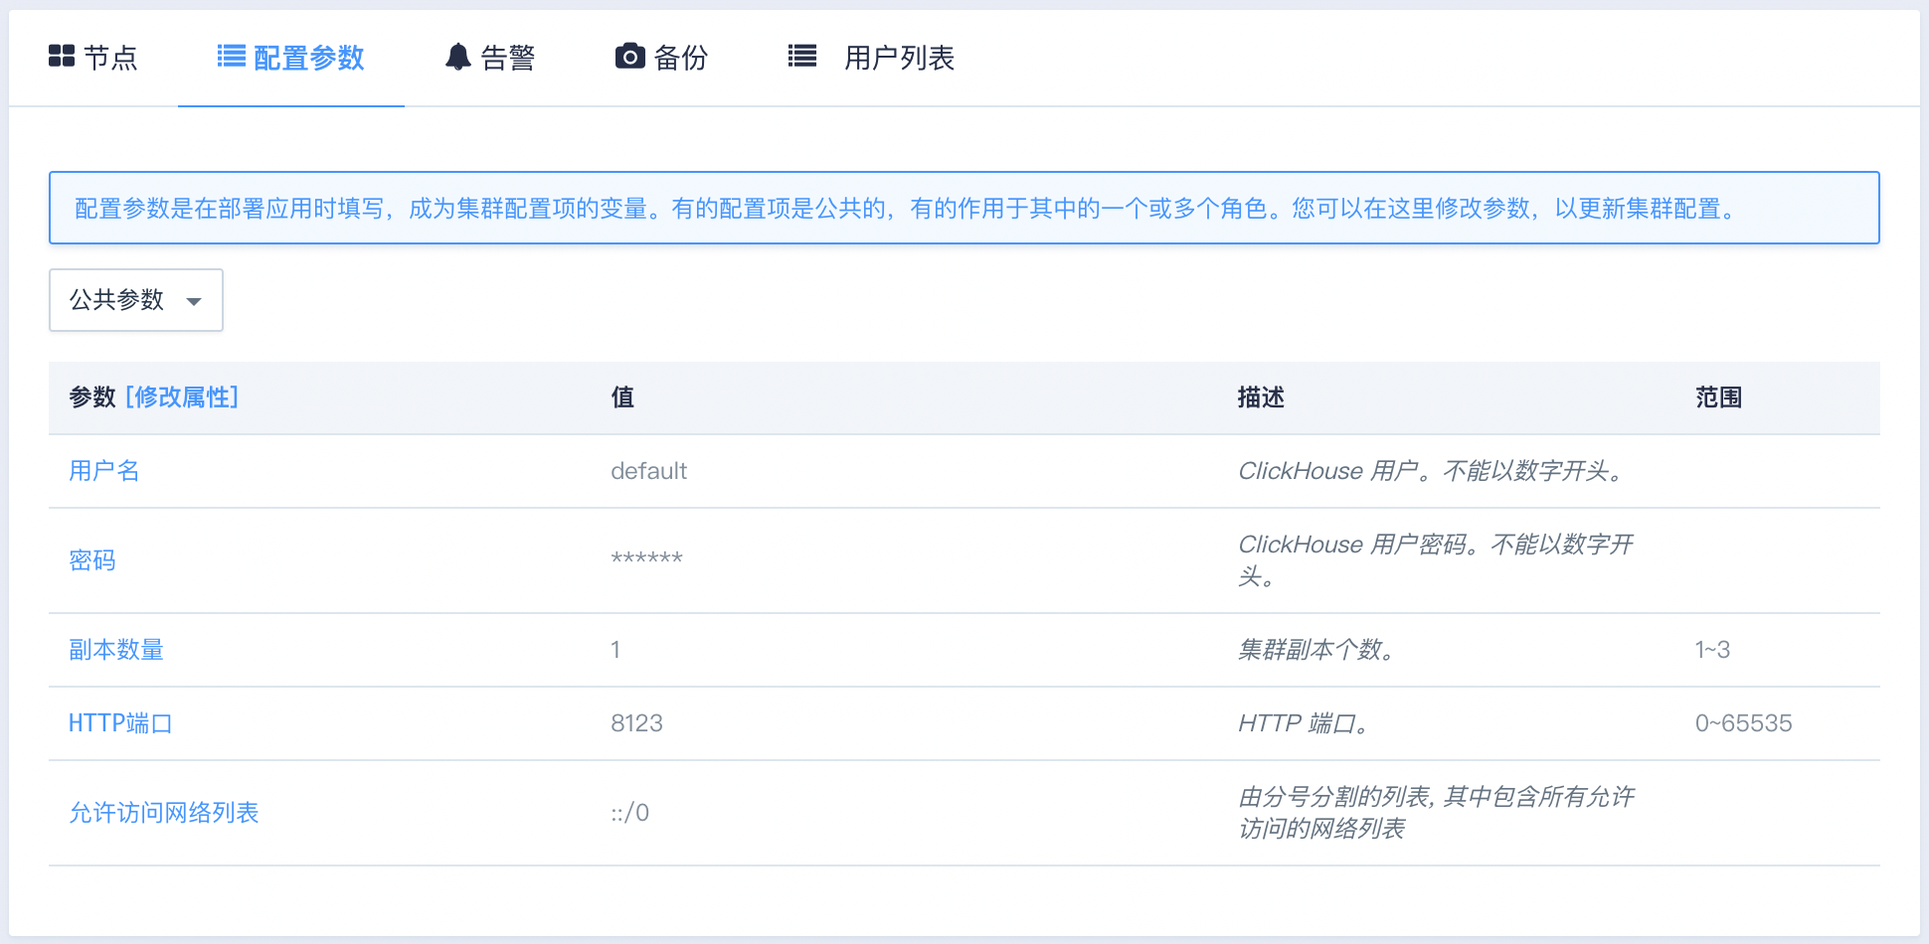Click the list icon beside 配置参数
1929x944 pixels.
click(x=231, y=56)
